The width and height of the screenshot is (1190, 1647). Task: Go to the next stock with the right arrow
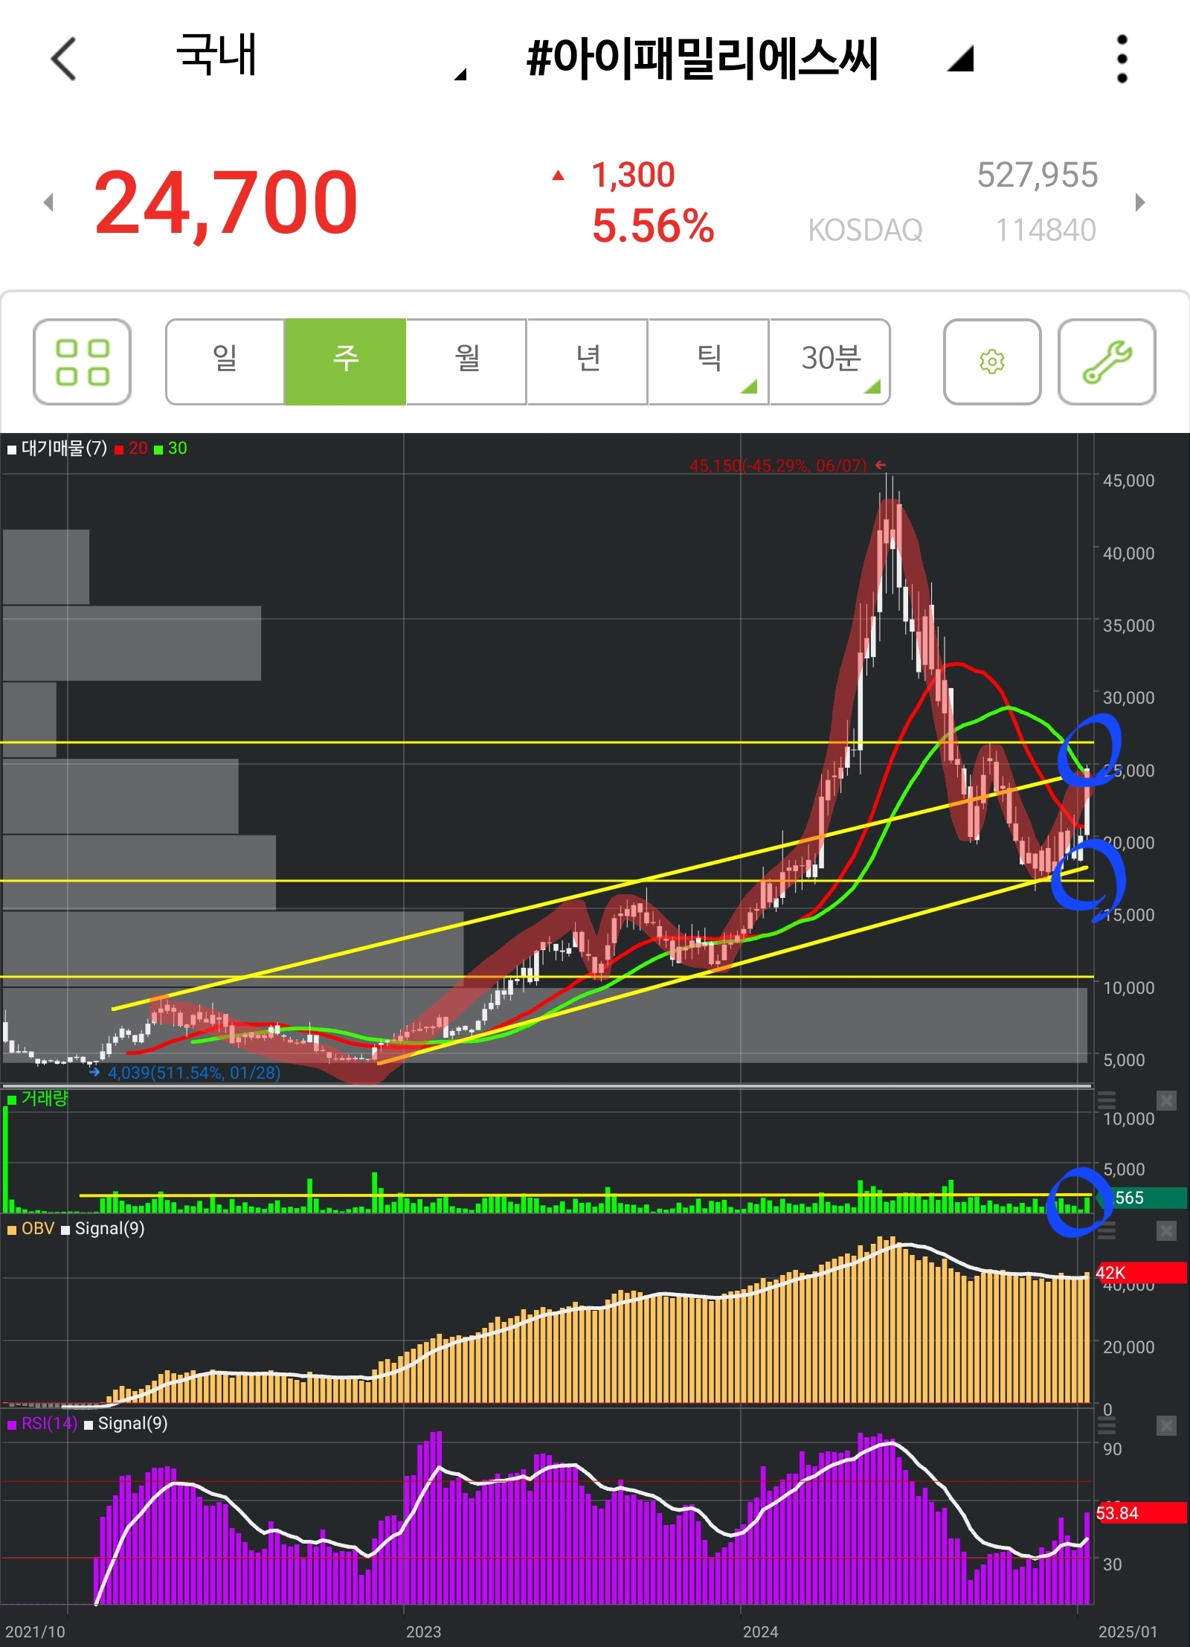pyautogui.click(x=1140, y=202)
